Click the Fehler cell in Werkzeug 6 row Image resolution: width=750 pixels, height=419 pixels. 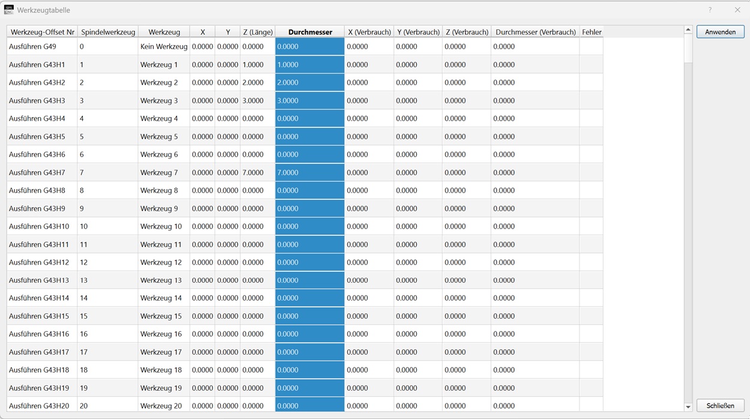[591, 154]
